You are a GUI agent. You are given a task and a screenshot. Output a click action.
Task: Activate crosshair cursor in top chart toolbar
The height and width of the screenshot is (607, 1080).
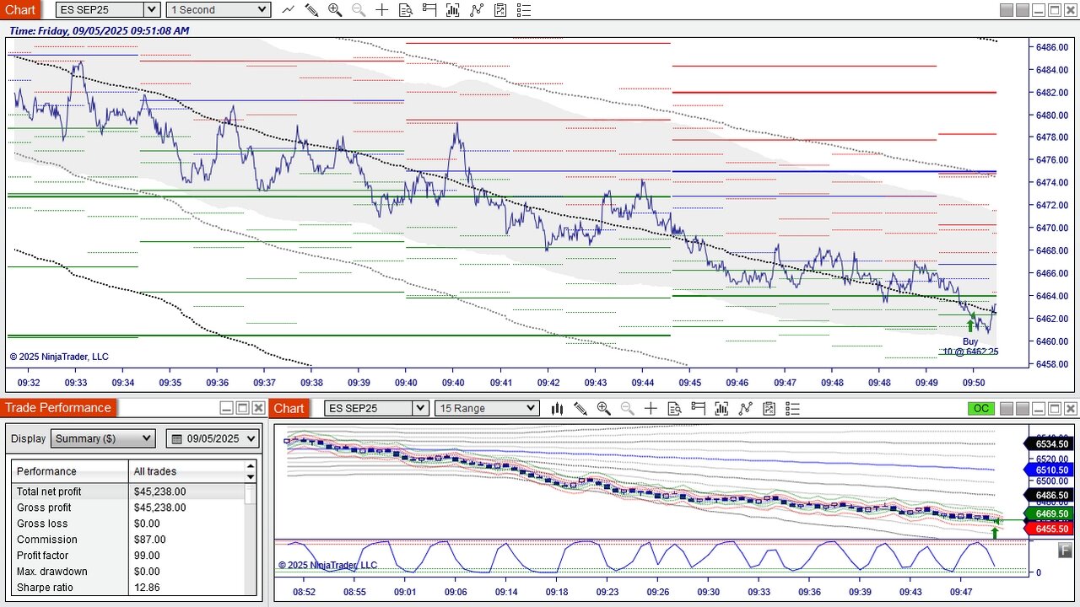point(382,10)
